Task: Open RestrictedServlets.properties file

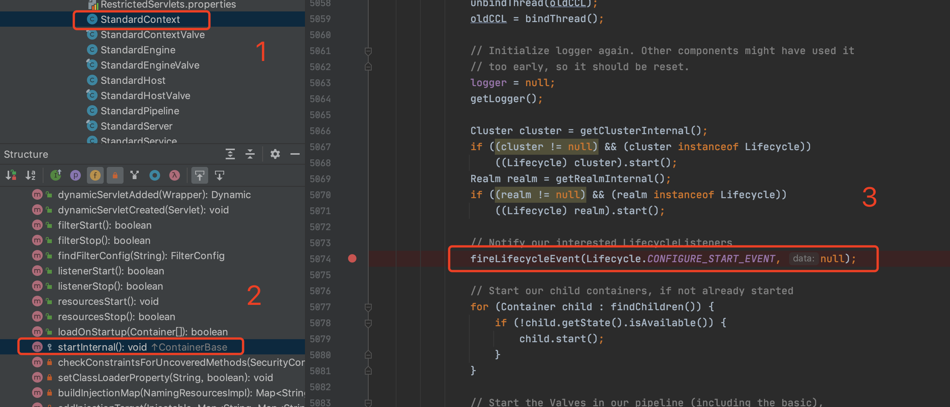Action: [168, 5]
